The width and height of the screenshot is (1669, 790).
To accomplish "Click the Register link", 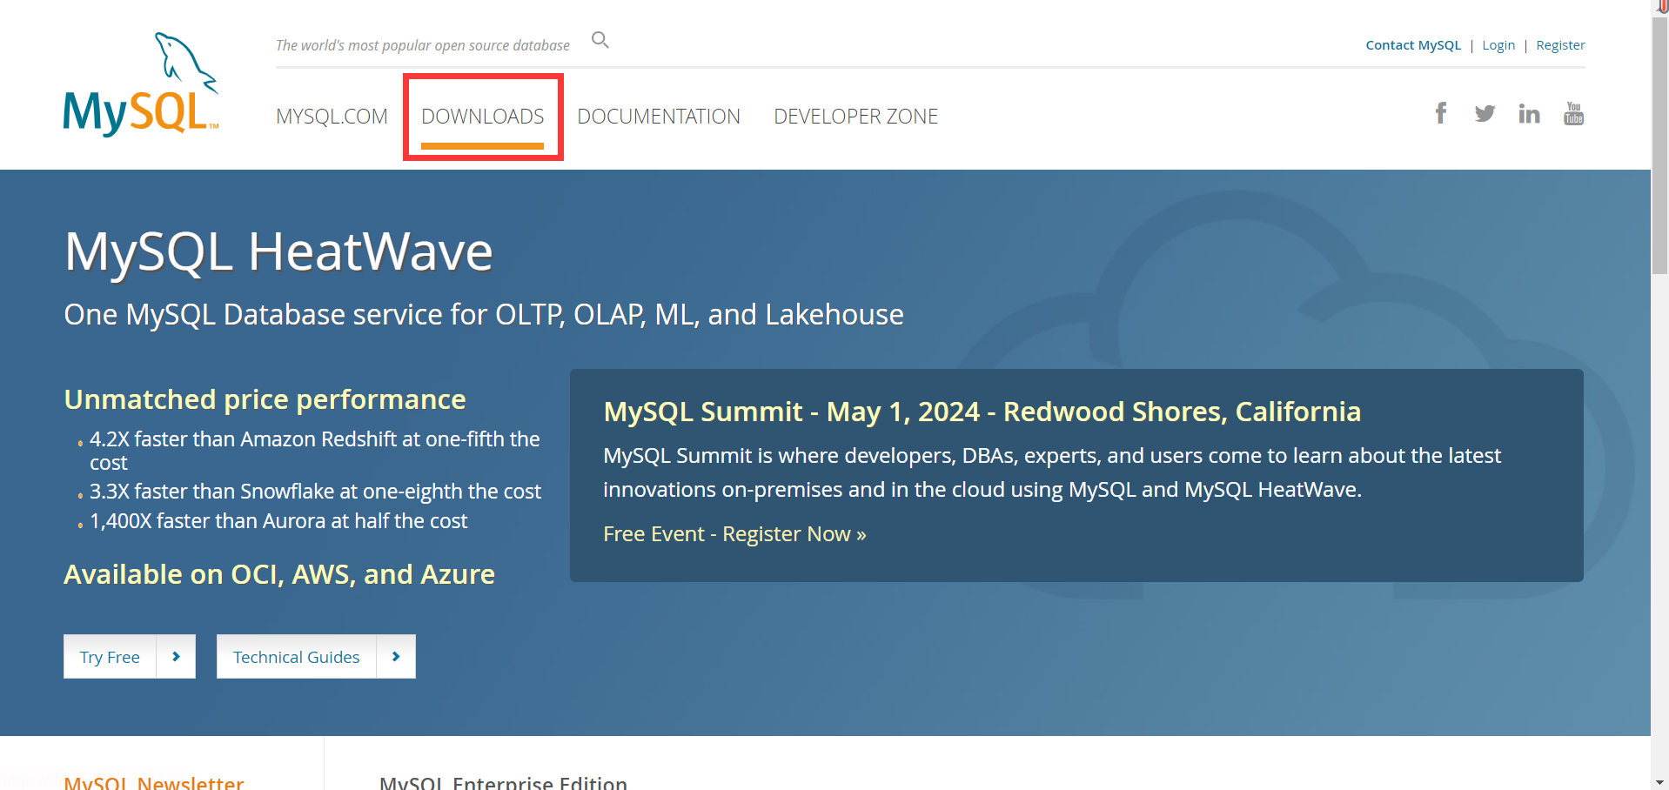I will pos(1560,45).
